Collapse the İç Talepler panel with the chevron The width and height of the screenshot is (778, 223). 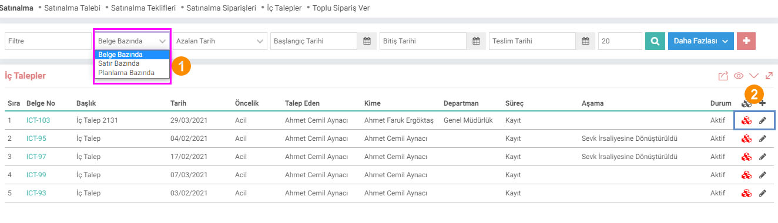click(754, 76)
